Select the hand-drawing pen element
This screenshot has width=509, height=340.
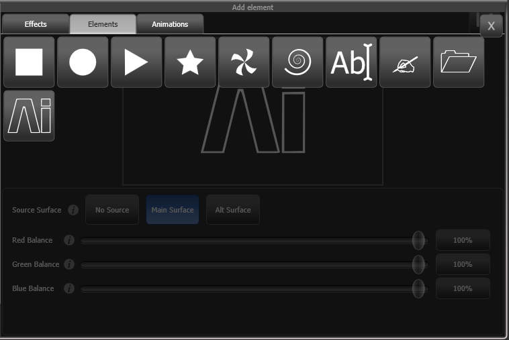405,62
